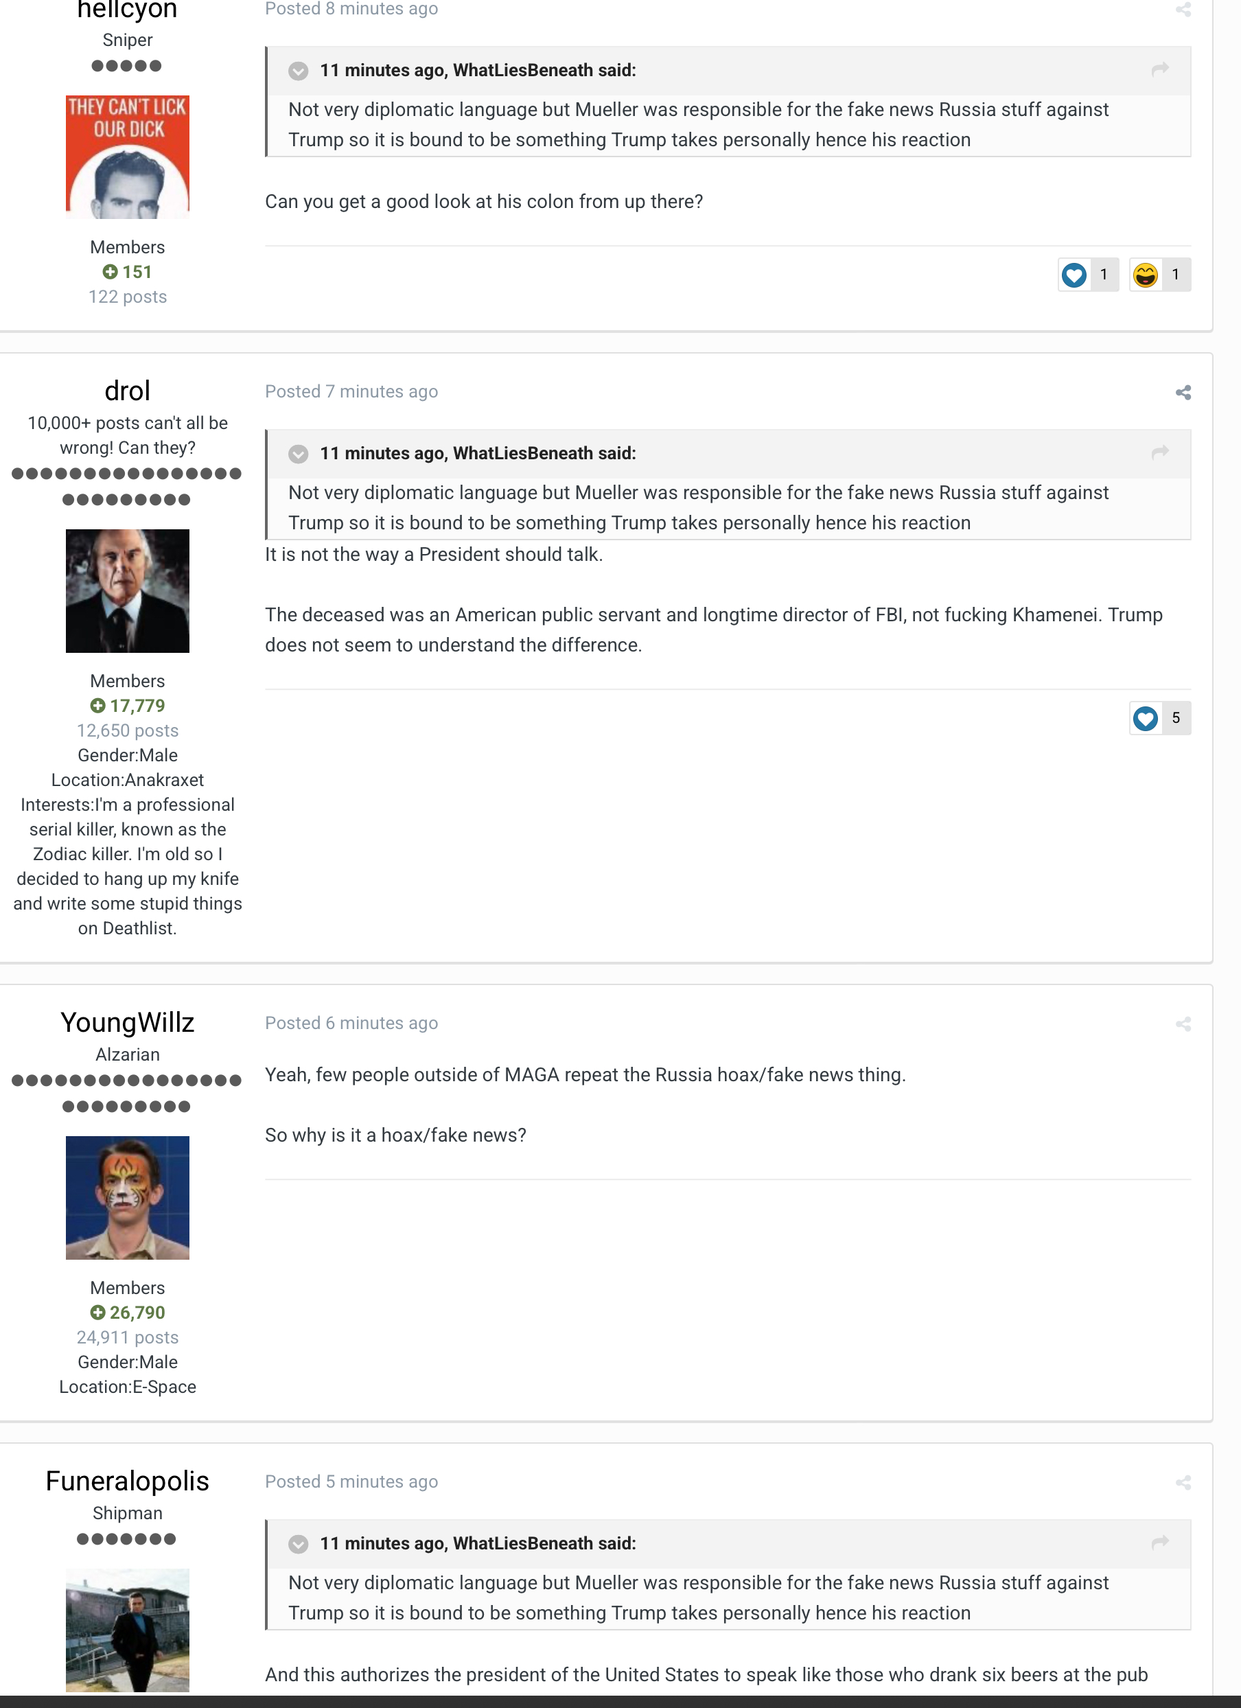The height and width of the screenshot is (1708, 1241).
Task: Open YoungWillz's tiger-face avatar
Action: 127,1198
